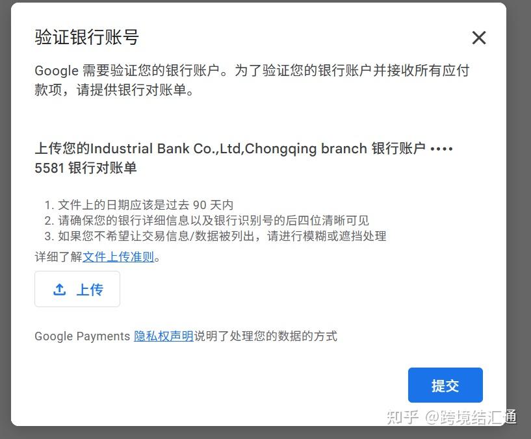Submit with the blue 提交 button
The image size is (531, 439).
(445, 385)
